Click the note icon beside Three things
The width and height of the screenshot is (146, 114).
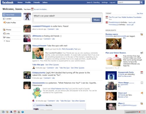pyautogui.click(x=142, y=83)
